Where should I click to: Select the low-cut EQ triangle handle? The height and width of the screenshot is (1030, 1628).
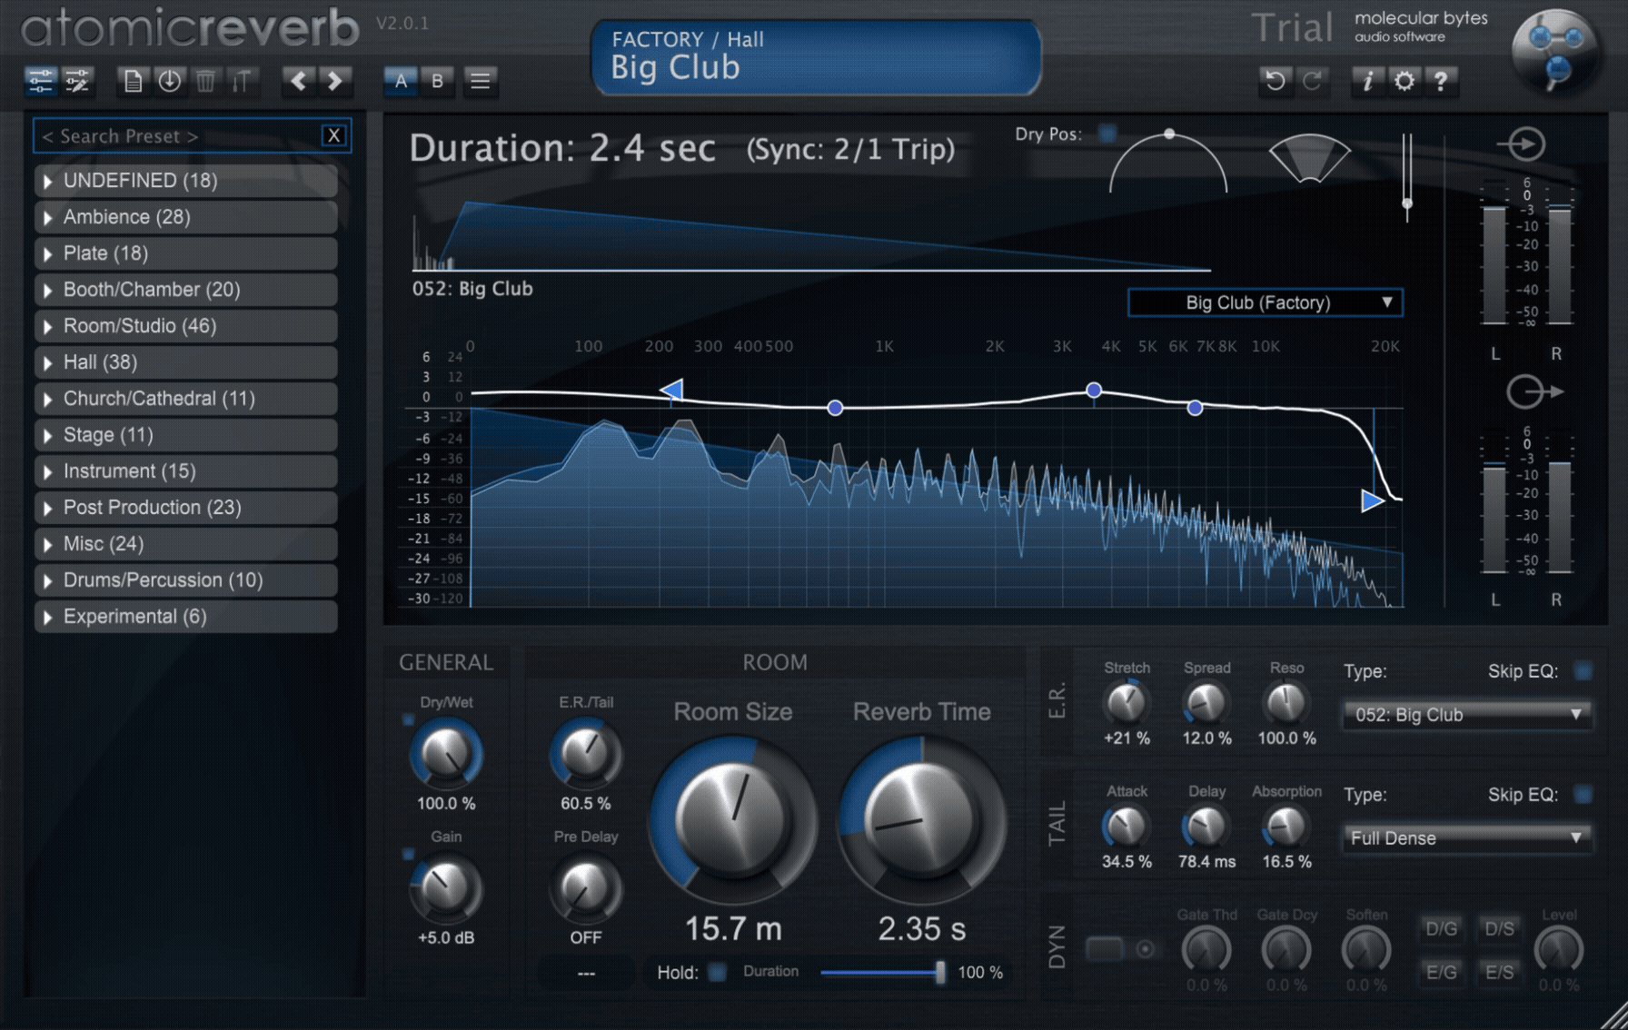tap(671, 391)
